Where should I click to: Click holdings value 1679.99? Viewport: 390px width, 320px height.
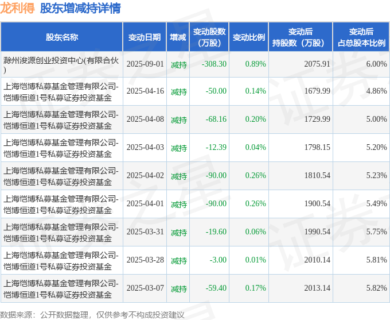click(317, 91)
